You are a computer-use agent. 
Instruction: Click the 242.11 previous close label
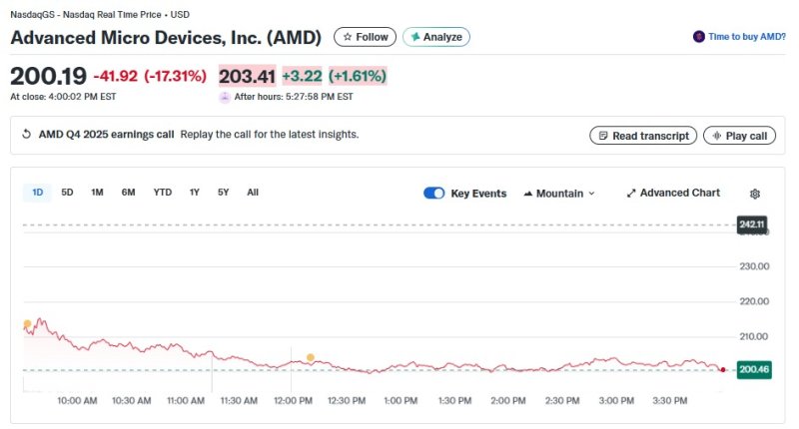(751, 224)
